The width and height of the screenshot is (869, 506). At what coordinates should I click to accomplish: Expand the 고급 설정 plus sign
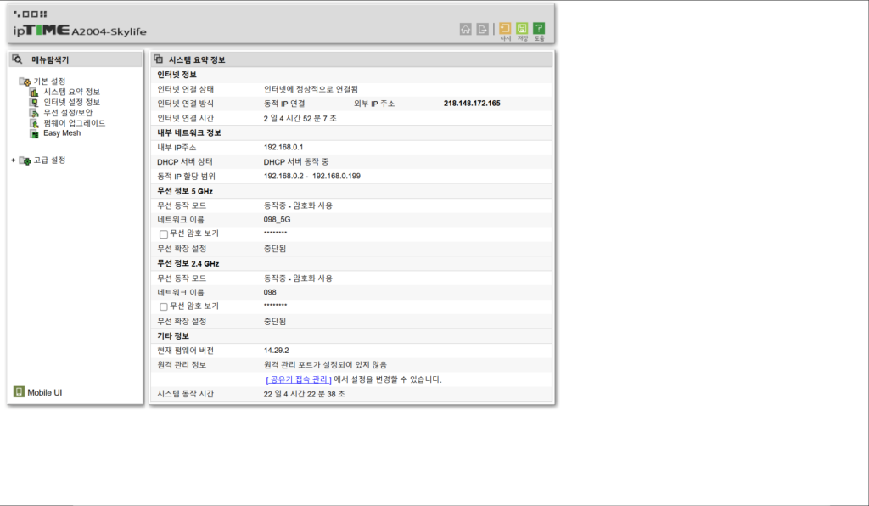coord(13,160)
